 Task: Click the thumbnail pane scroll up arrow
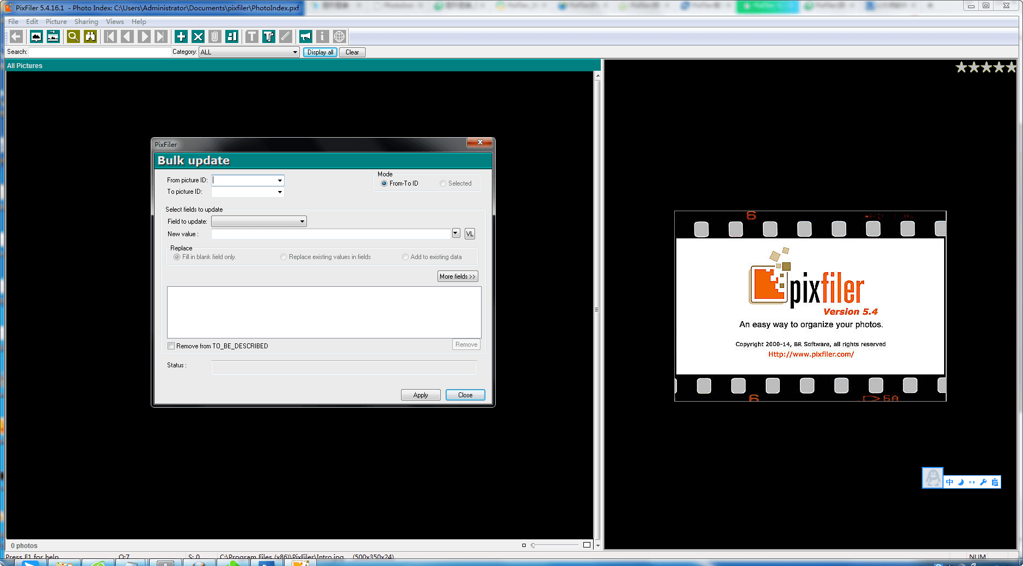pos(597,76)
